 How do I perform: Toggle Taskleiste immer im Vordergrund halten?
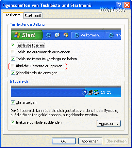click(13, 59)
